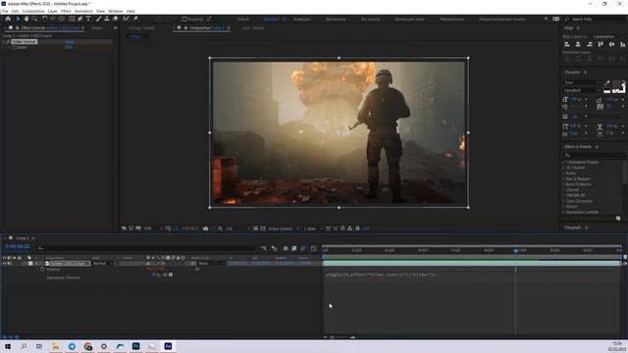Open the viewer resolution Full dropdown
Image resolution: width=628 pixels, height=353 pixels.
237,228
